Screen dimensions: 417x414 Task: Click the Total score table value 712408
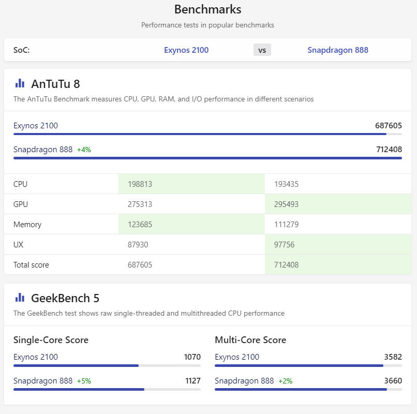click(287, 265)
